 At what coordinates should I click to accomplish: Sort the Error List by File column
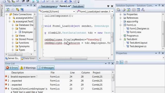(53, 73)
